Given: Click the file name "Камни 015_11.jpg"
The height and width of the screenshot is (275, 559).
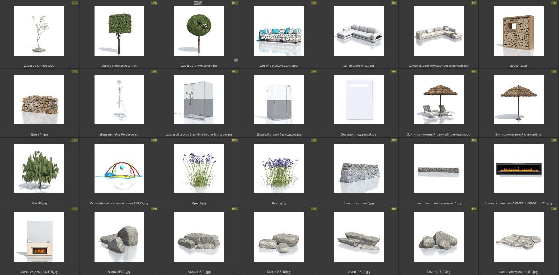Looking at the screenshot, I should [x=359, y=272].
